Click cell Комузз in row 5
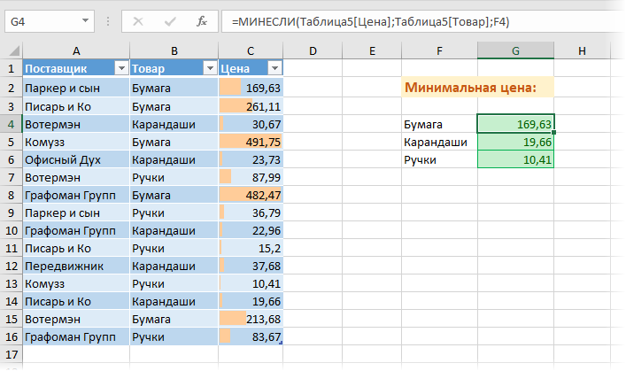Viewport: 626px width, 371px height. point(76,143)
